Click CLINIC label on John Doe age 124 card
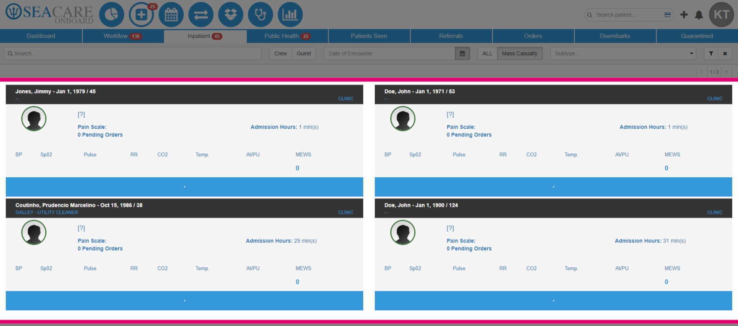This screenshot has height=326, width=738. click(x=715, y=213)
